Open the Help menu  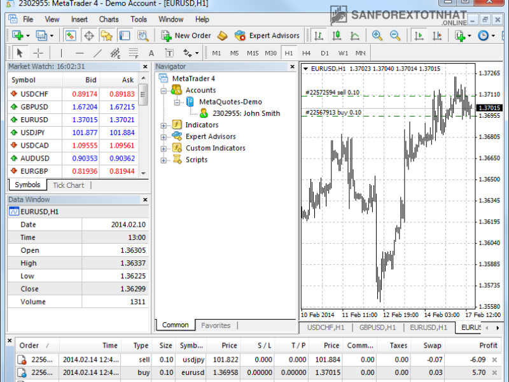pos(202,20)
